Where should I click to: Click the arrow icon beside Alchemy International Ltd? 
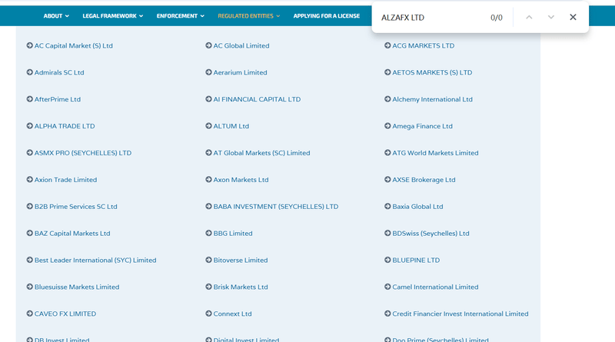pyautogui.click(x=387, y=99)
